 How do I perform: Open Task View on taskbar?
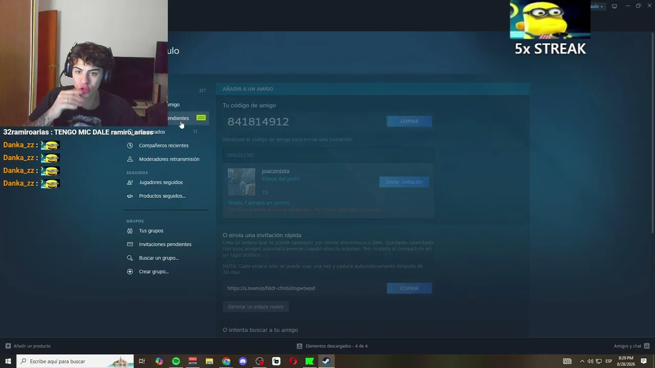(x=142, y=361)
